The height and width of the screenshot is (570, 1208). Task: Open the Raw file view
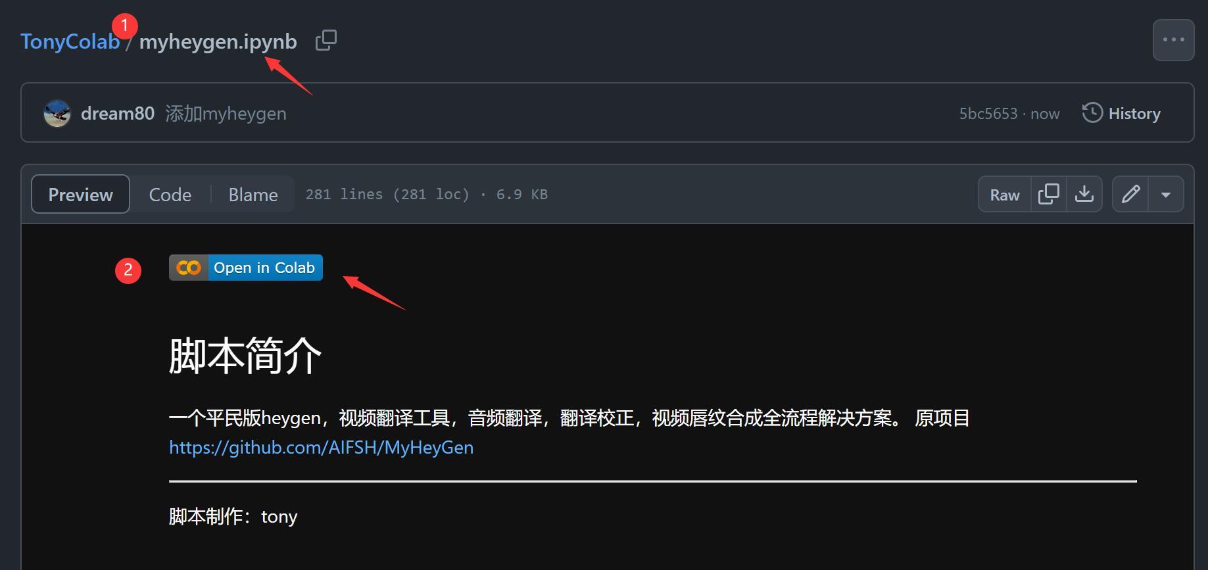tap(1005, 194)
